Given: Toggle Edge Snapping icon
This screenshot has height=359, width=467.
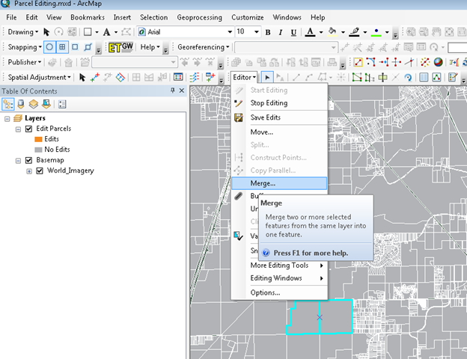Looking at the screenshot, I should tap(88, 47).
